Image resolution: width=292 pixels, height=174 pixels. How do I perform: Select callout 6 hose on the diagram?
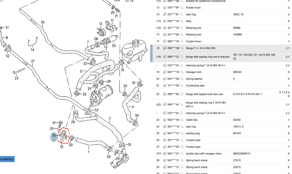133,107
